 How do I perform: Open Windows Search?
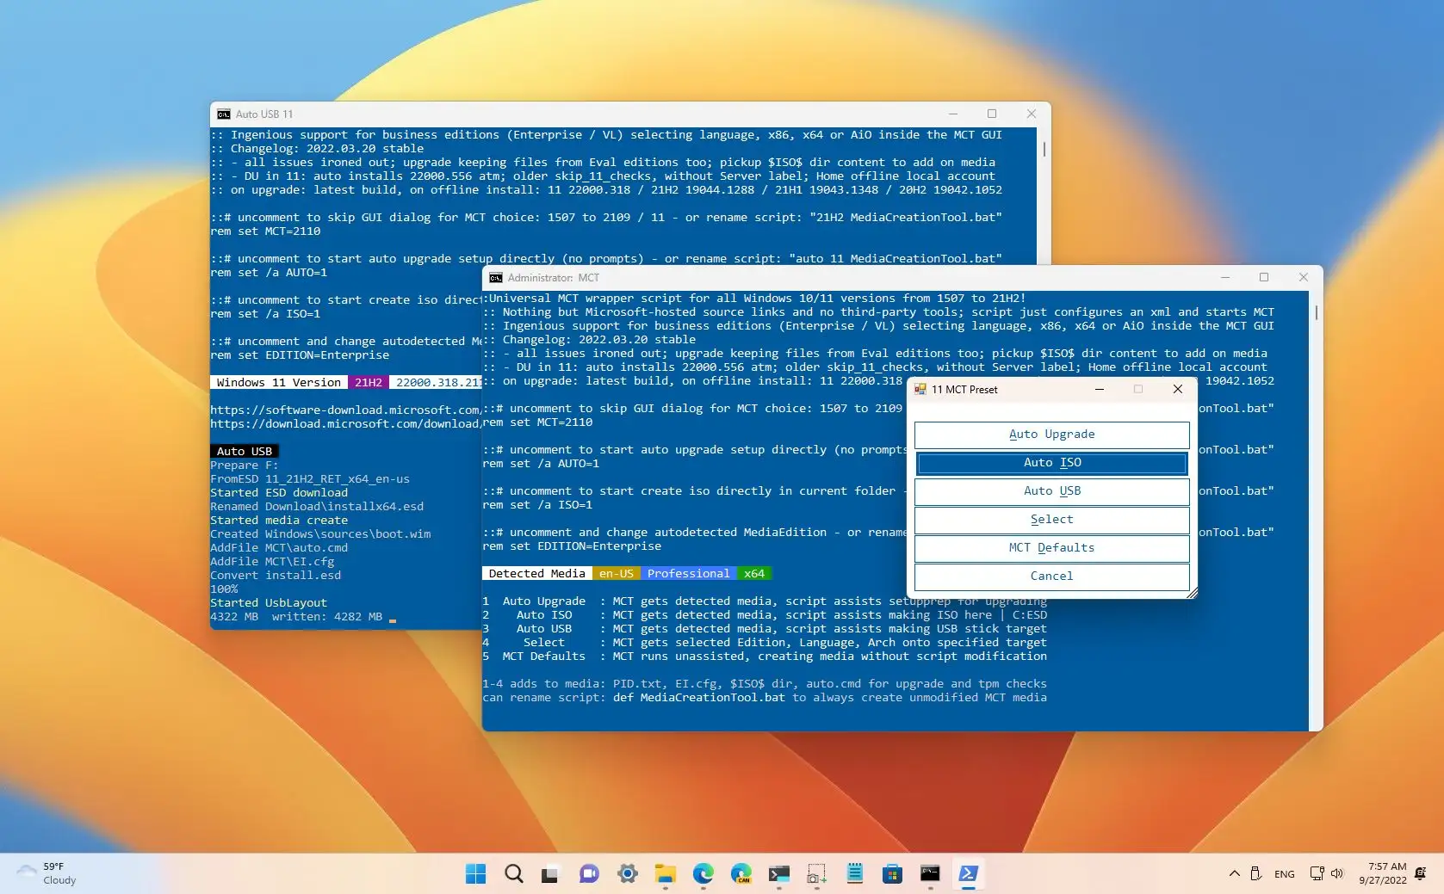[x=513, y=874]
